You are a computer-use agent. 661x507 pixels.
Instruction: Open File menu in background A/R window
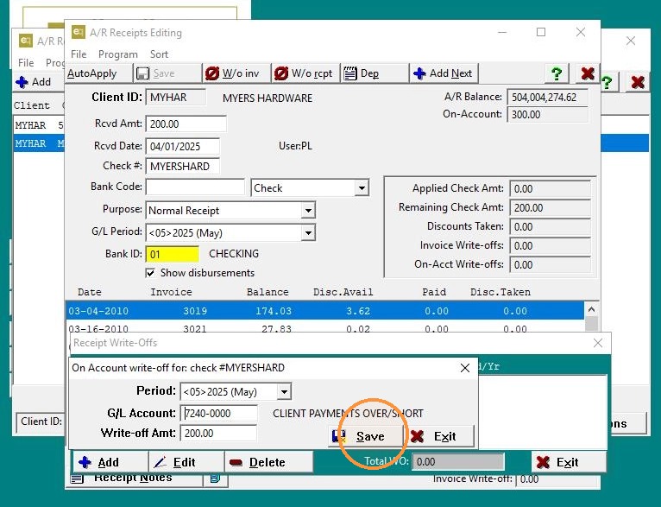point(26,62)
